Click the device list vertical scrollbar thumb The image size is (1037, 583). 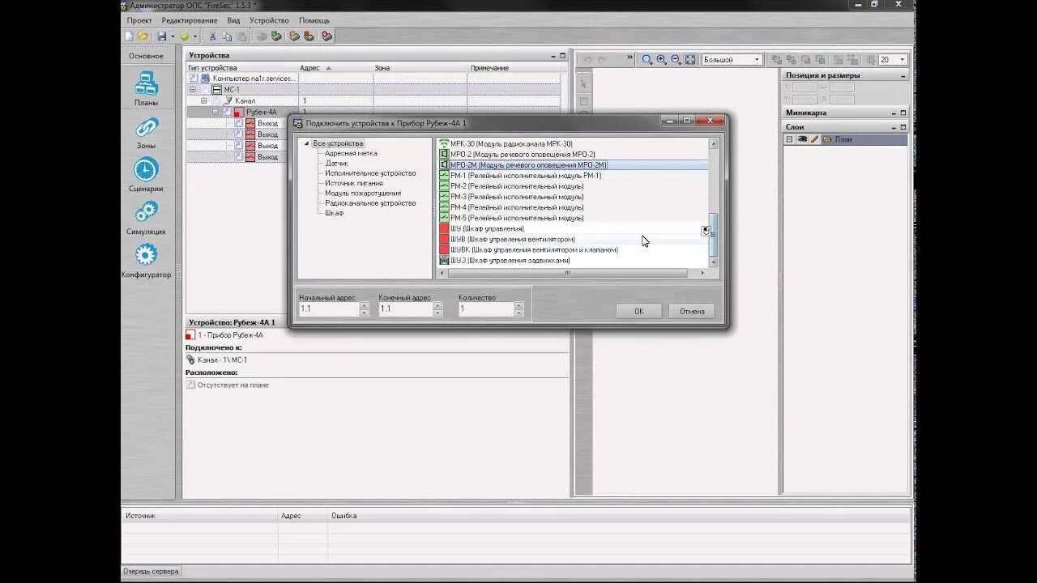(x=714, y=235)
